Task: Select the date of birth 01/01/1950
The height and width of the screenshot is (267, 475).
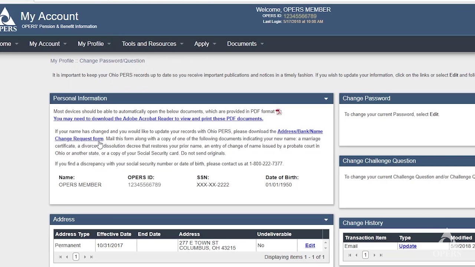Action: tap(278, 185)
